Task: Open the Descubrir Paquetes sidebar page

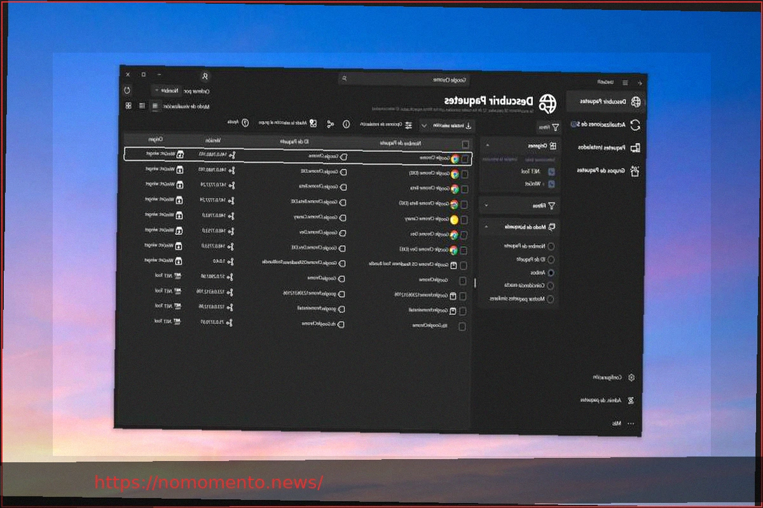Action: pos(606,102)
